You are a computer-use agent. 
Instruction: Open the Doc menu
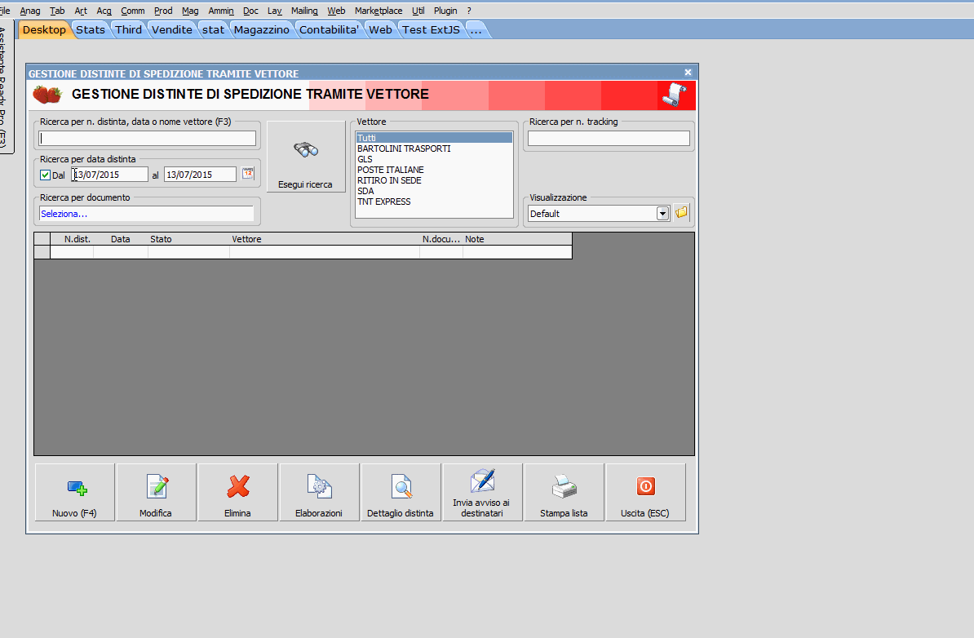(251, 11)
